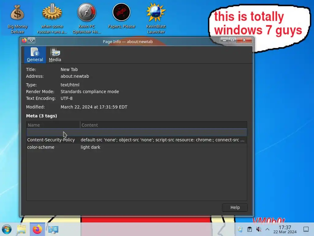Sort meta tags by Content column header
The width and height of the screenshot is (314, 236).
click(163, 125)
